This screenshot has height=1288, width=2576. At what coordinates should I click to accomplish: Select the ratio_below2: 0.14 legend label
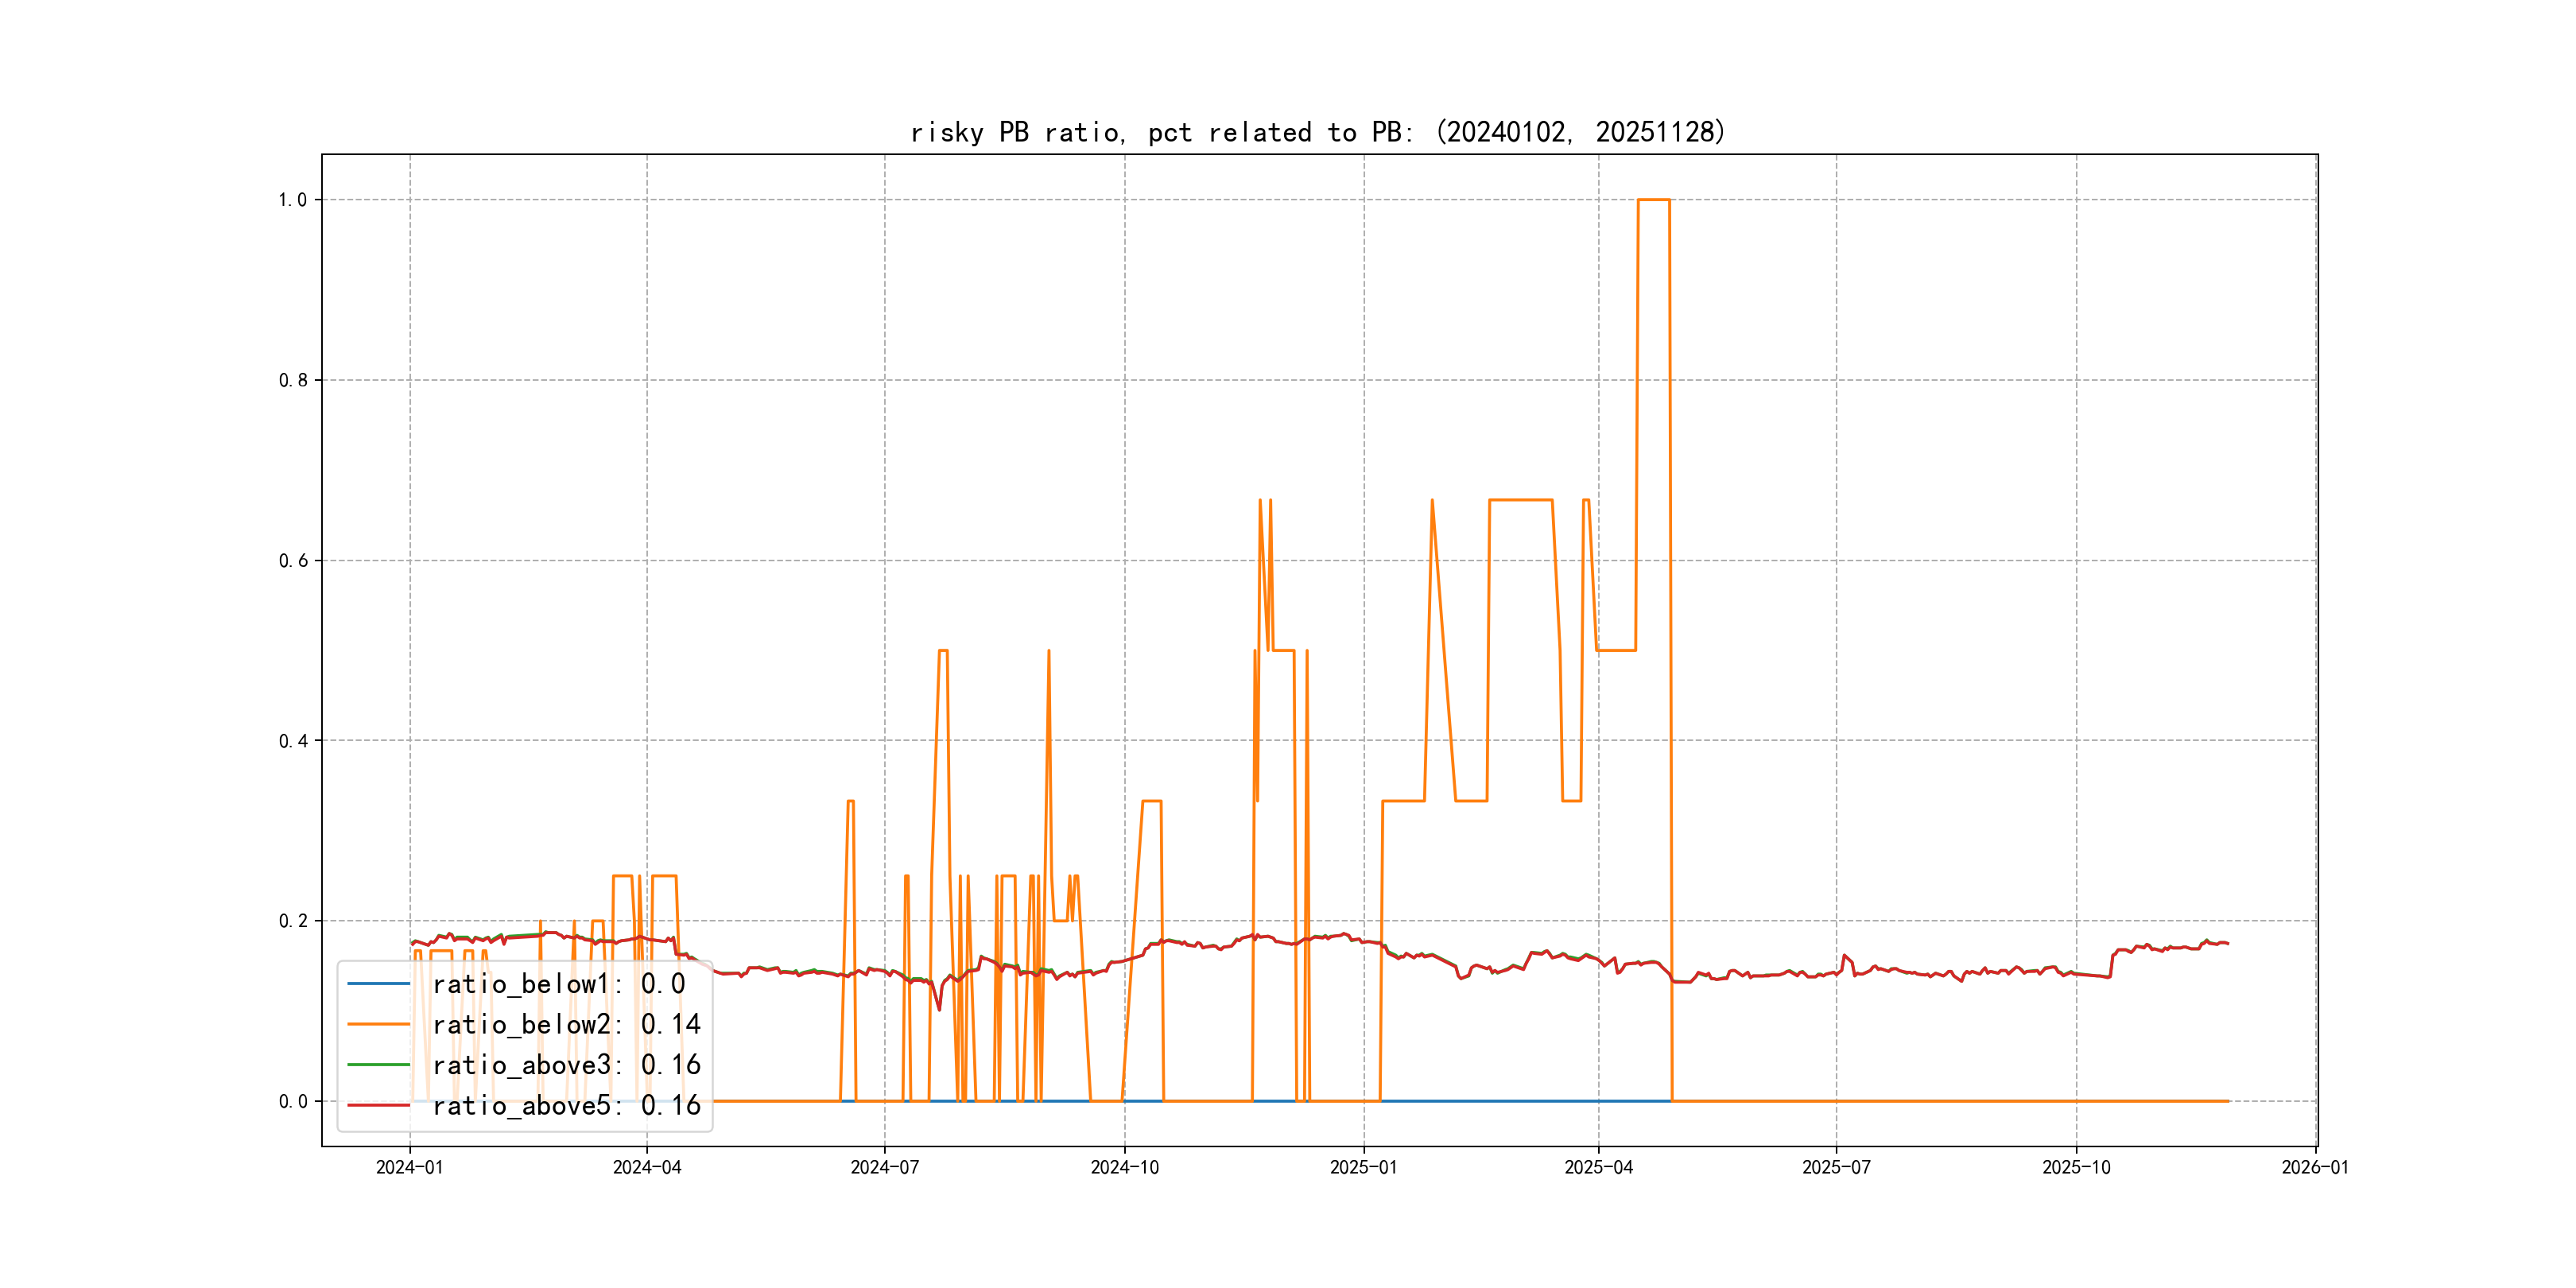pos(566,1024)
